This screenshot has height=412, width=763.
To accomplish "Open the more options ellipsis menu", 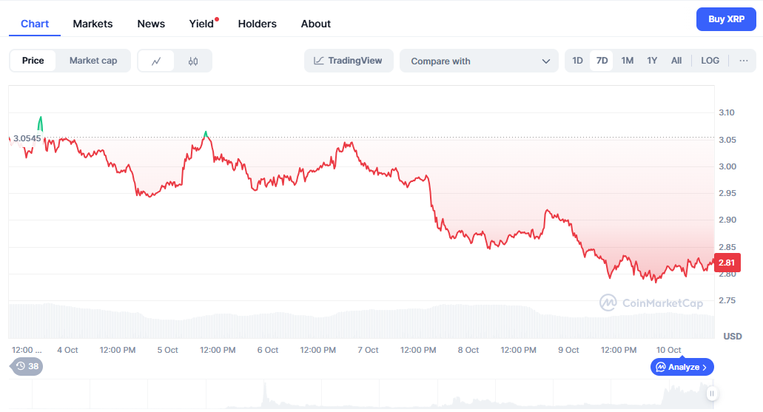I will click(x=743, y=61).
